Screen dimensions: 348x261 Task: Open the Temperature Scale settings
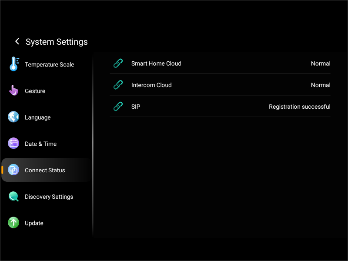tap(49, 64)
